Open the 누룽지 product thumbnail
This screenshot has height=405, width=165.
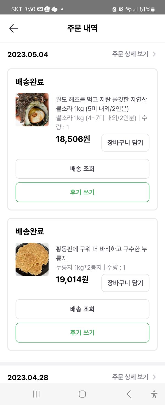coord(32,259)
